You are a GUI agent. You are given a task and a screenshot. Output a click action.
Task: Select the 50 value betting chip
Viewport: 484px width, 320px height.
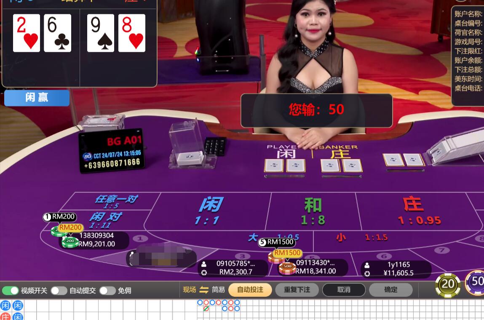[x=475, y=283]
